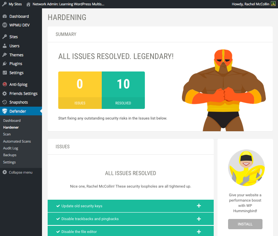Open Network Admin: Learning WordPress Multisite link
The height and width of the screenshot is (236, 278).
[68, 4]
